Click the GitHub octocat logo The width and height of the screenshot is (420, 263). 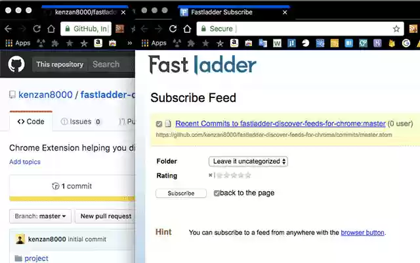click(x=16, y=64)
